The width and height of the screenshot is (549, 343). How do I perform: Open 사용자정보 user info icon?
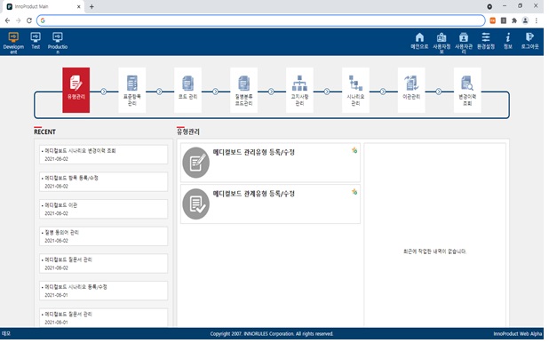(442, 43)
